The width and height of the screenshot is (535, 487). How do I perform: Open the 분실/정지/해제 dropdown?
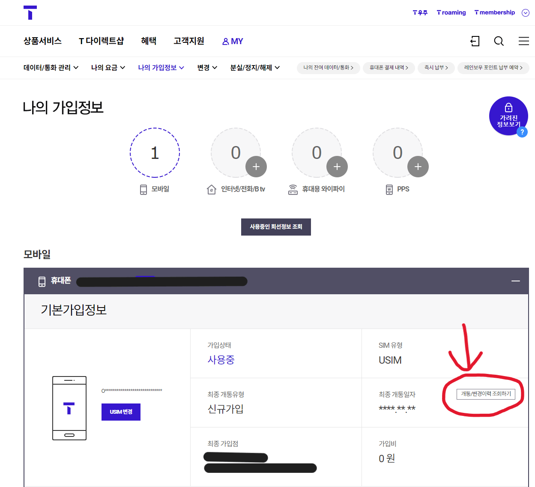254,68
